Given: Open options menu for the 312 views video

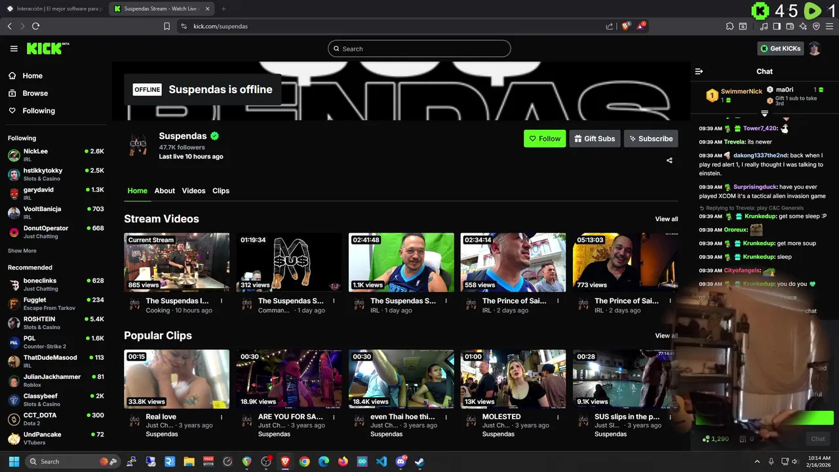Looking at the screenshot, I should tap(334, 301).
